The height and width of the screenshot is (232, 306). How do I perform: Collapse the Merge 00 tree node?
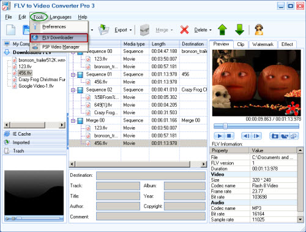click(73, 121)
